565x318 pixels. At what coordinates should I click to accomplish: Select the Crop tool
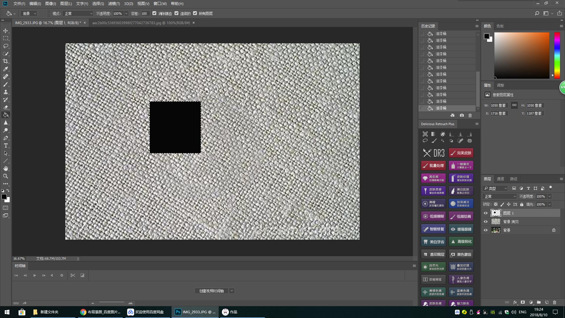pyautogui.click(x=6, y=61)
